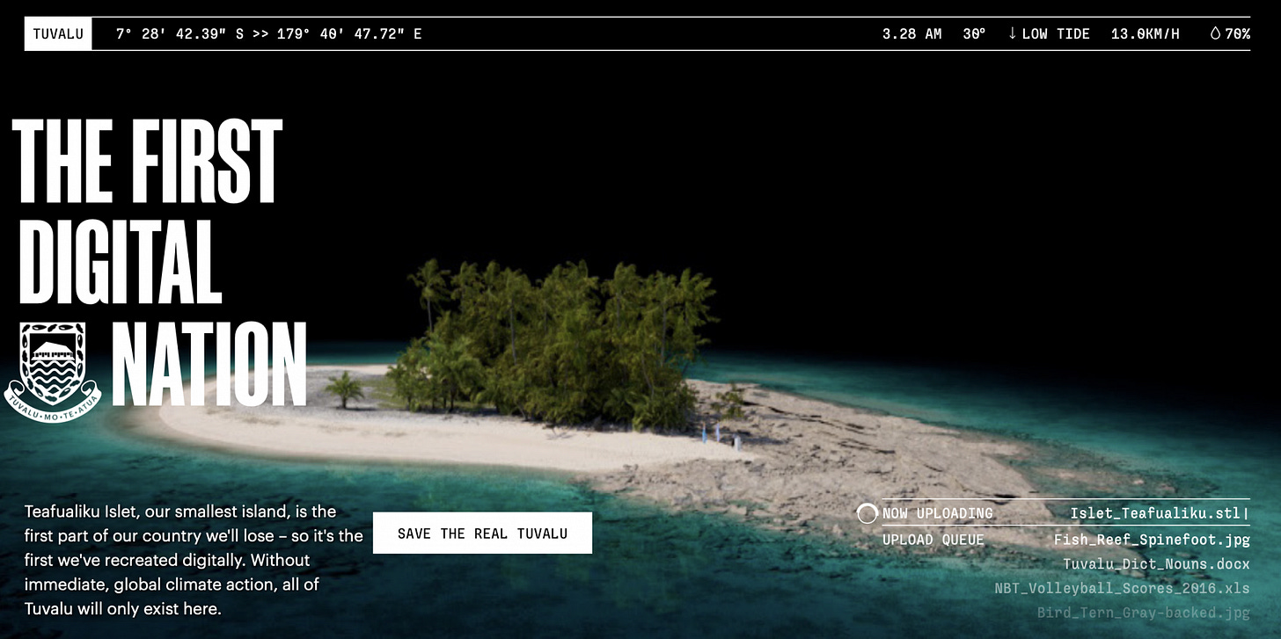Click the temperature reading of 30 degrees
The width and height of the screenshot is (1281, 639).
coord(974,34)
